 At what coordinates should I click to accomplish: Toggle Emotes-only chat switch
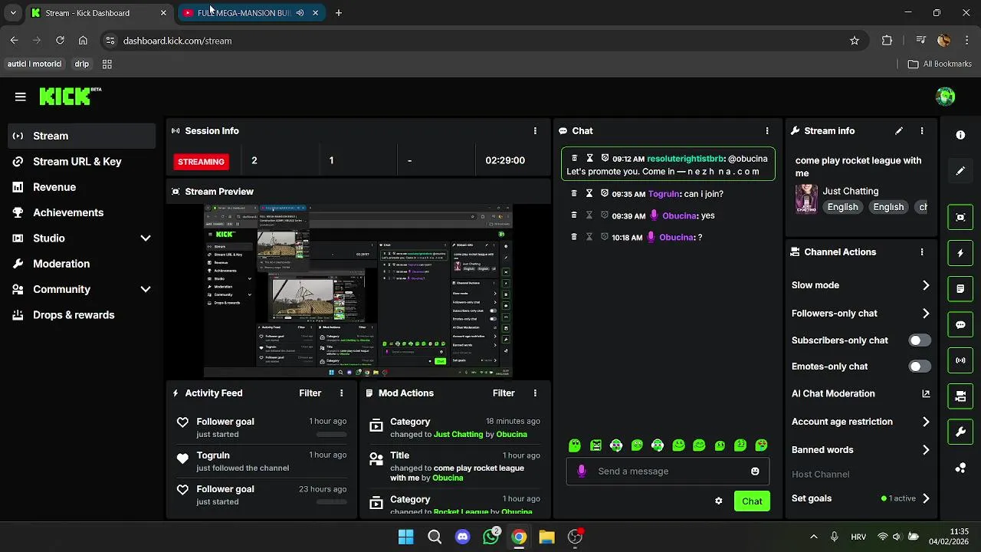(x=920, y=366)
